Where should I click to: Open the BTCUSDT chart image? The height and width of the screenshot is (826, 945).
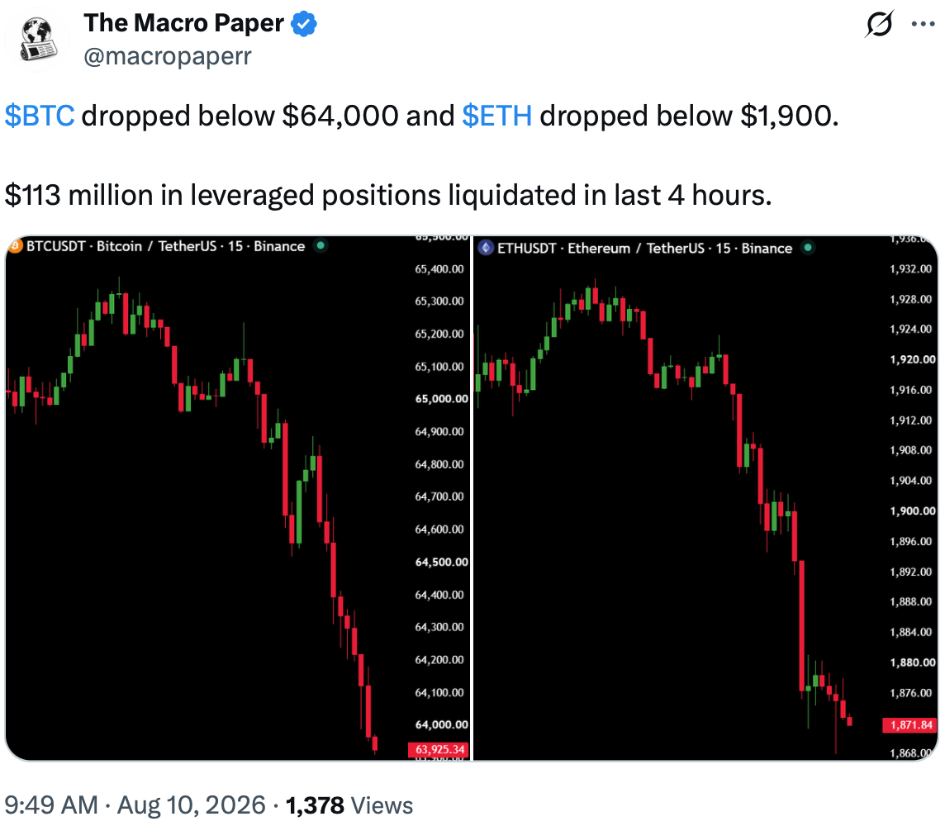point(238,498)
